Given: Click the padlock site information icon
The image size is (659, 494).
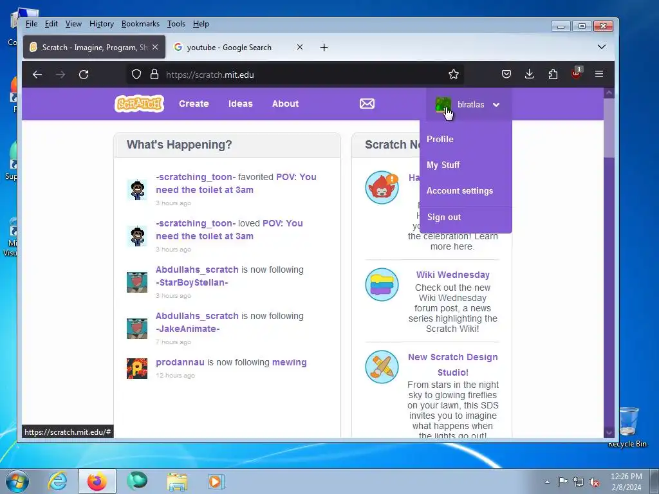Looking at the screenshot, I should 154,75.
